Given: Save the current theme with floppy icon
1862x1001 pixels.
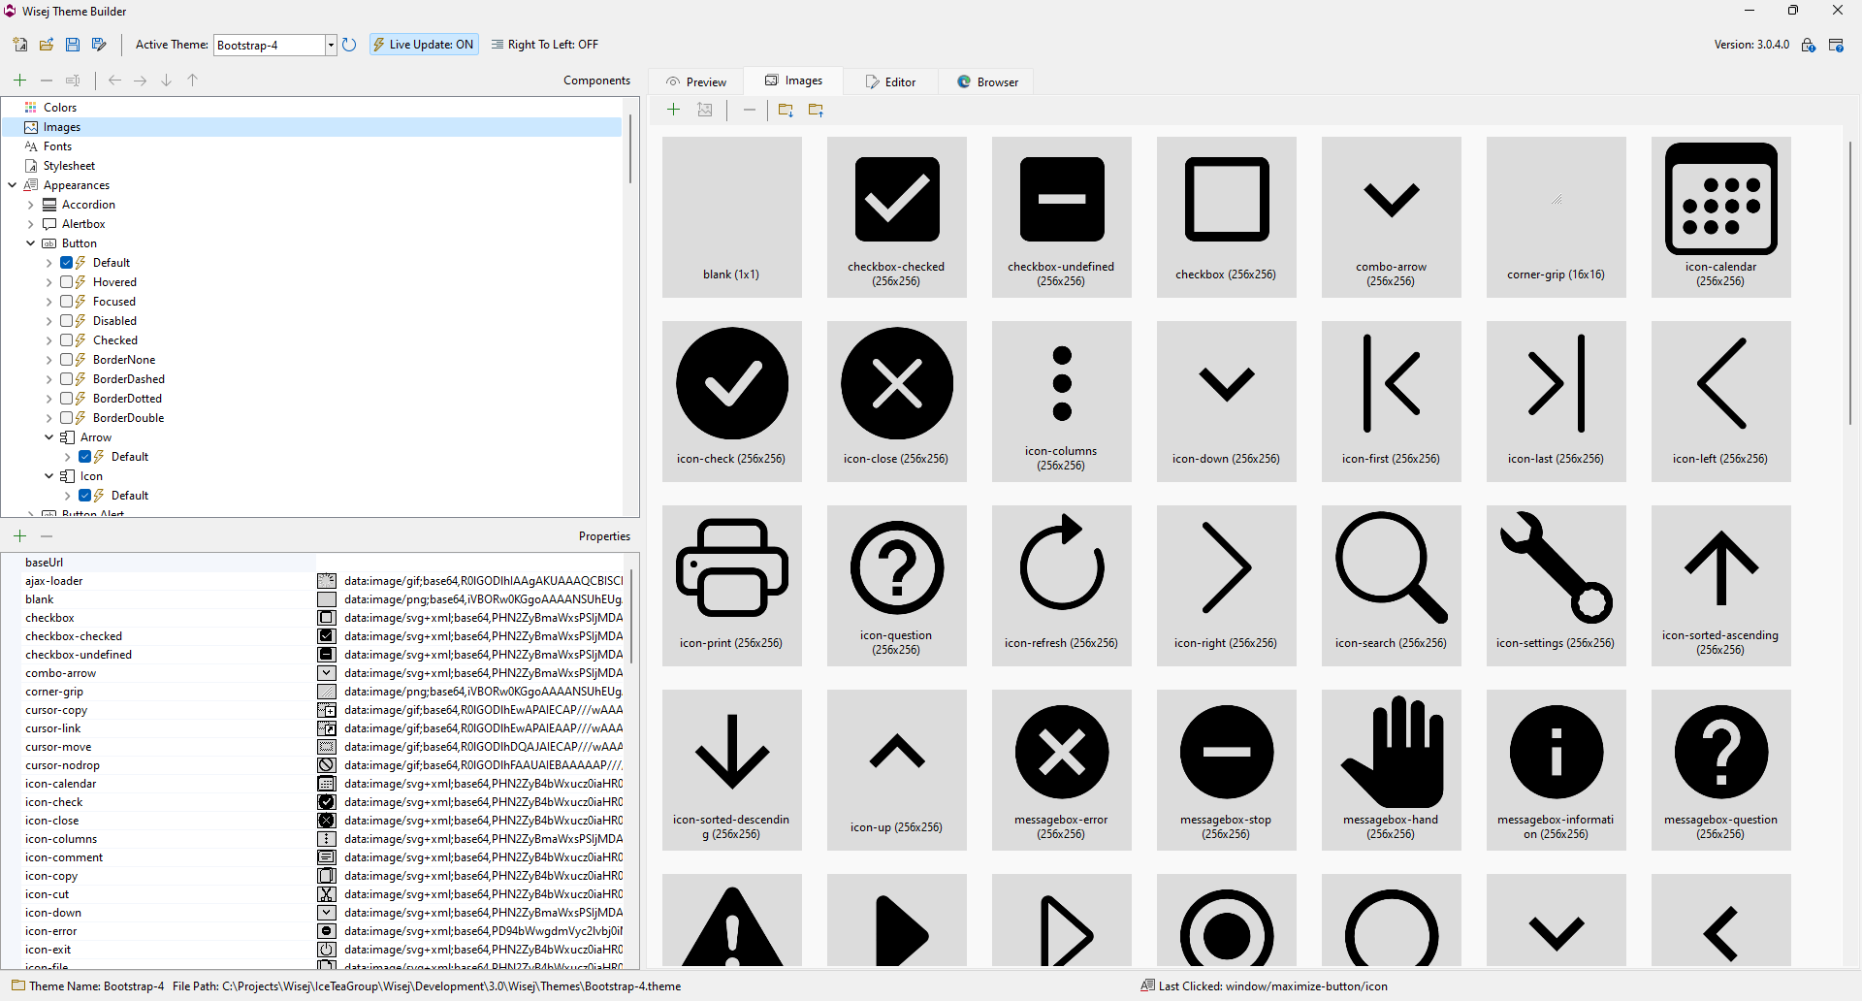Looking at the screenshot, I should 73,45.
